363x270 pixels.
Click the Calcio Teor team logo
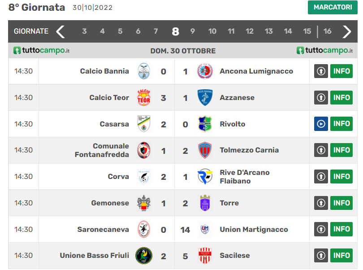(144, 98)
